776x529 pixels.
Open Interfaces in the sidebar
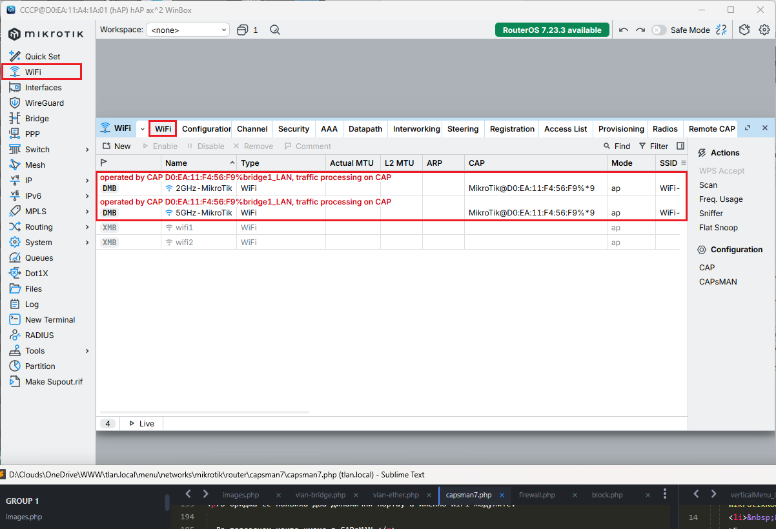click(x=43, y=87)
